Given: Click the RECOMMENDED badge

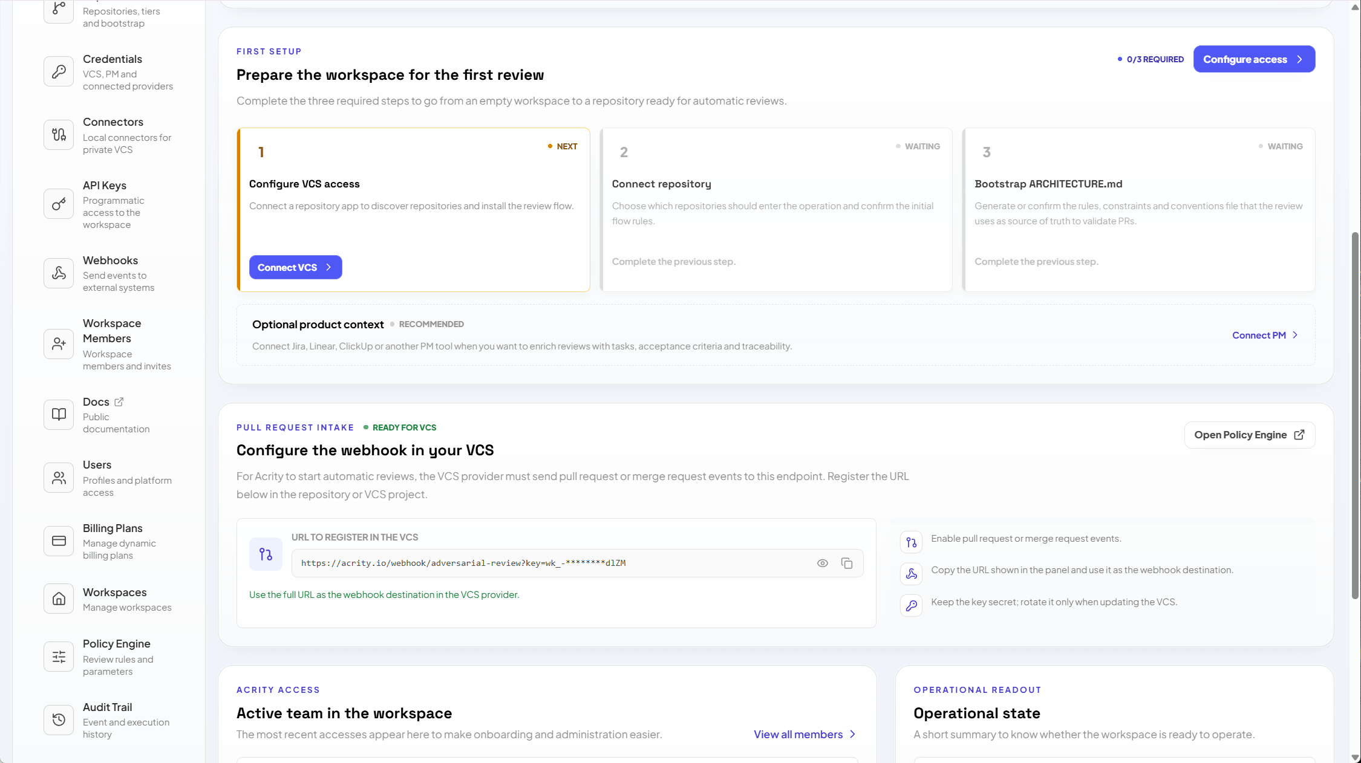Looking at the screenshot, I should tap(427, 324).
